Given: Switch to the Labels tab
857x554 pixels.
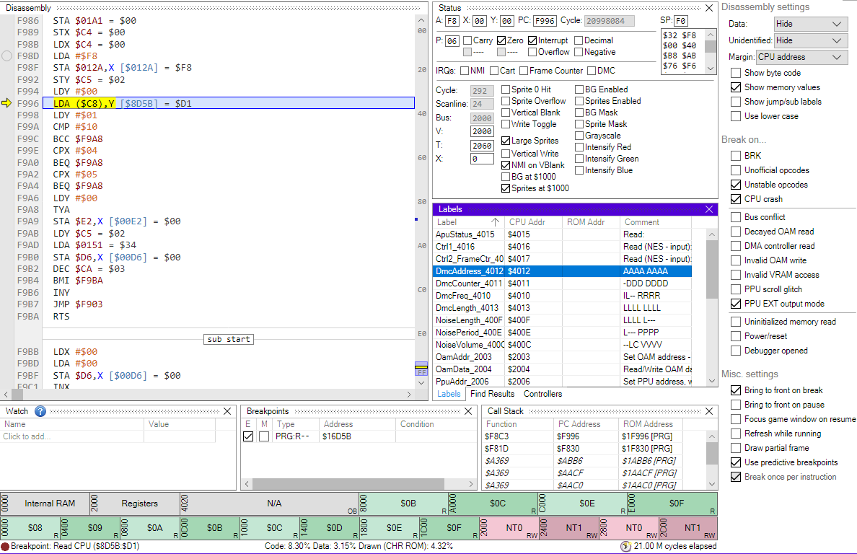Looking at the screenshot, I should (x=449, y=394).
